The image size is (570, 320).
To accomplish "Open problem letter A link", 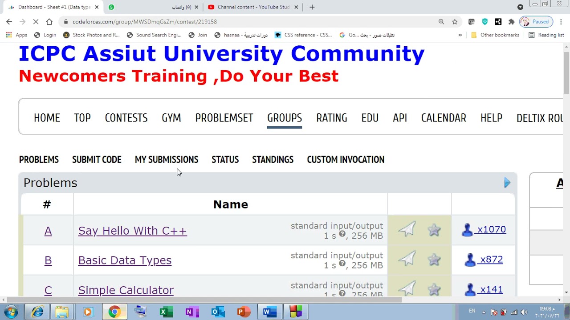I will click(48, 231).
